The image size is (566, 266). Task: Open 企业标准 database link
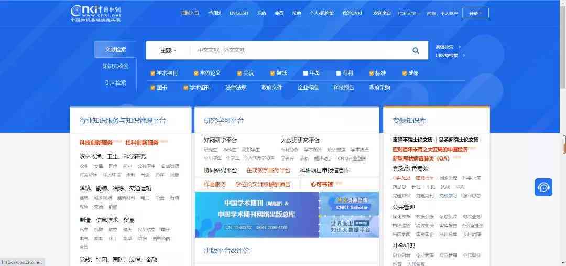pyautogui.click(x=308, y=88)
